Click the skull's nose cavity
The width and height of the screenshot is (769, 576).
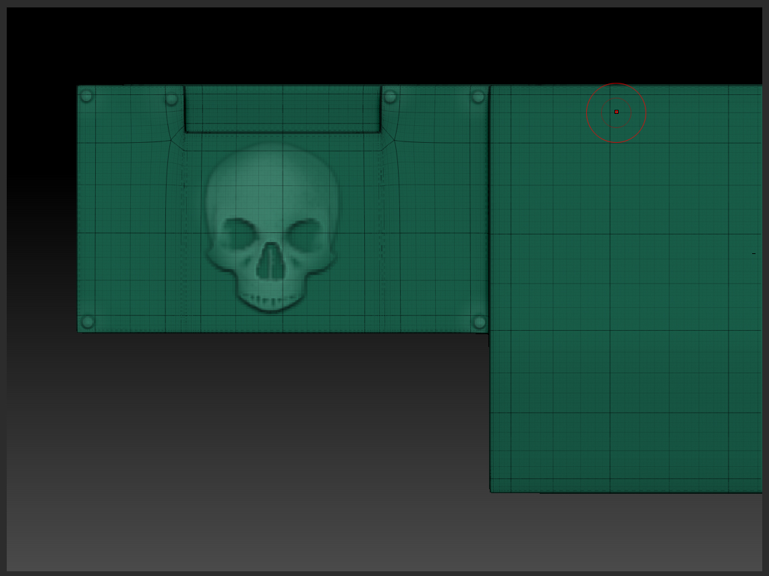(x=270, y=262)
